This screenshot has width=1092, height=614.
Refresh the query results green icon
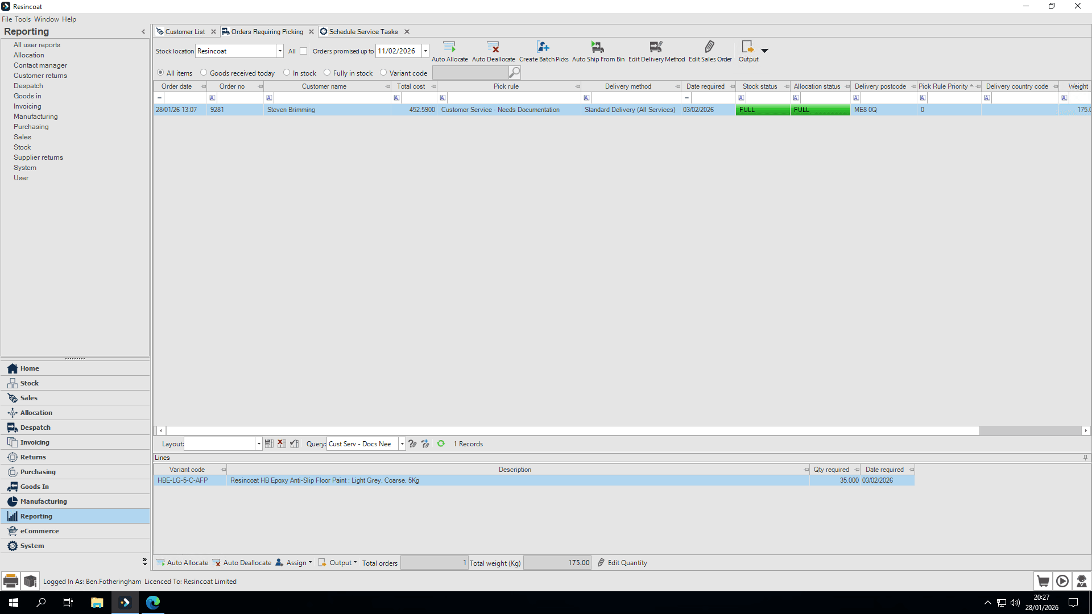441,443
